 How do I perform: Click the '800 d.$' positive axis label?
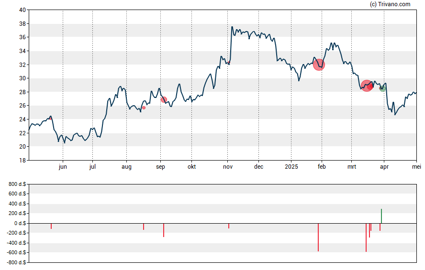coord(17,184)
